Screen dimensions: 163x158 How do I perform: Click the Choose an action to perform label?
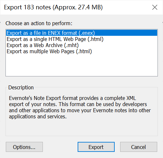tap(39, 23)
